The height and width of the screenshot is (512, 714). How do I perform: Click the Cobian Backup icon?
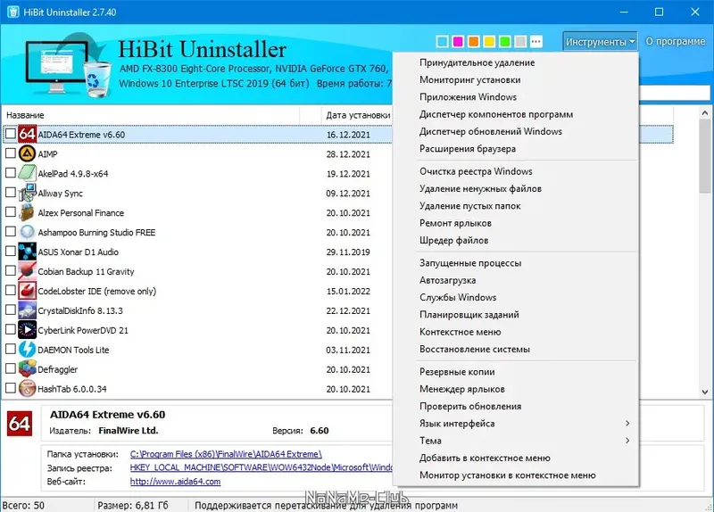(28, 271)
